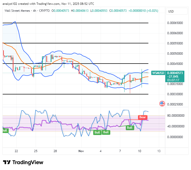Click the Nov label on time axis
Screen dimensions: 191x170
[81, 151]
